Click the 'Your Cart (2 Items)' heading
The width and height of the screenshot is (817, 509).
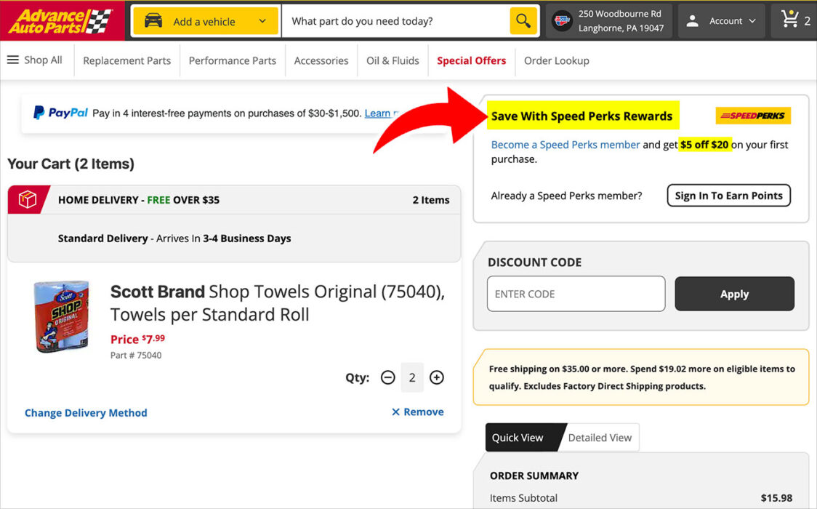click(71, 164)
